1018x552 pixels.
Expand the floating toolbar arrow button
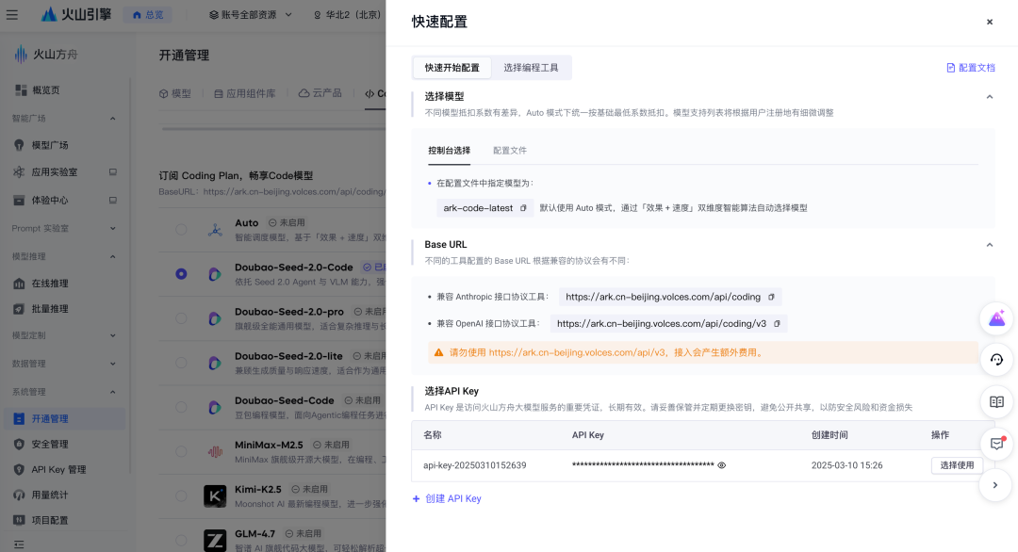click(995, 485)
